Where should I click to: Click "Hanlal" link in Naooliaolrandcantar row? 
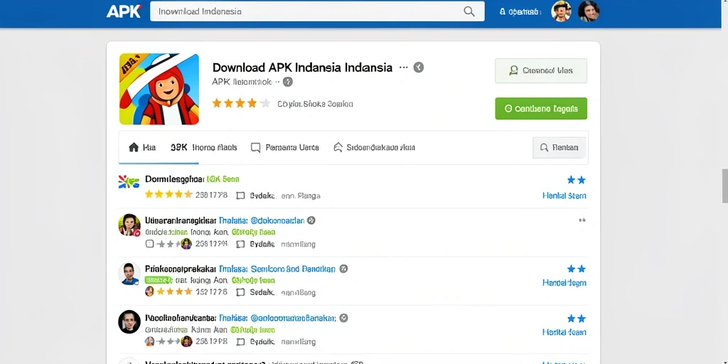click(564, 333)
